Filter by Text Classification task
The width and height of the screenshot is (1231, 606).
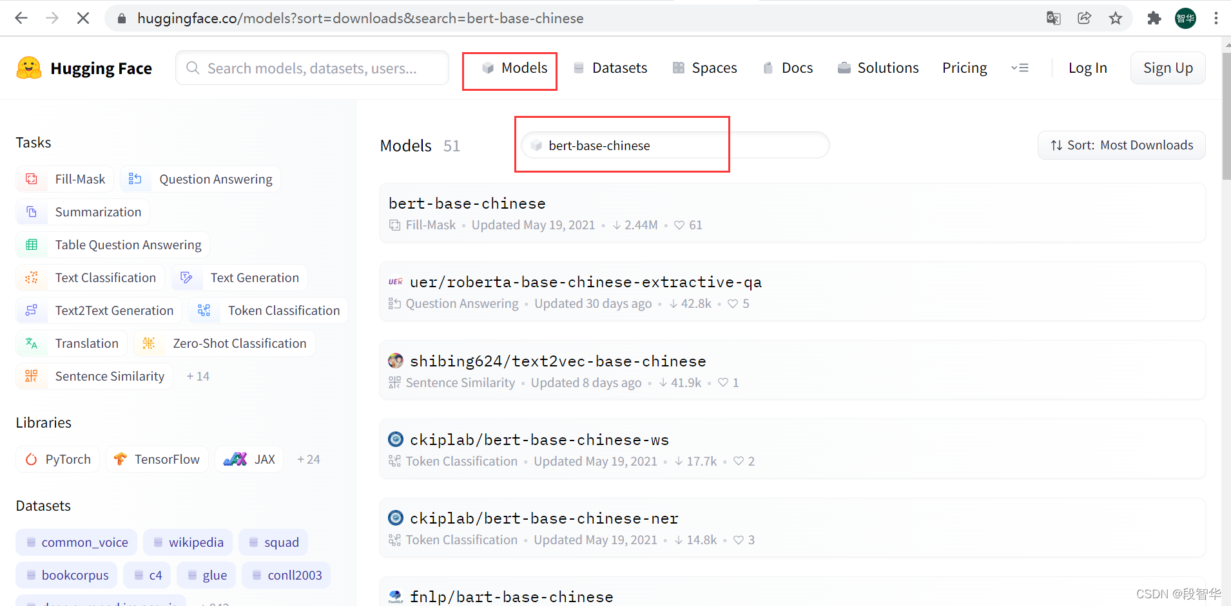click(x=90, y=278)
